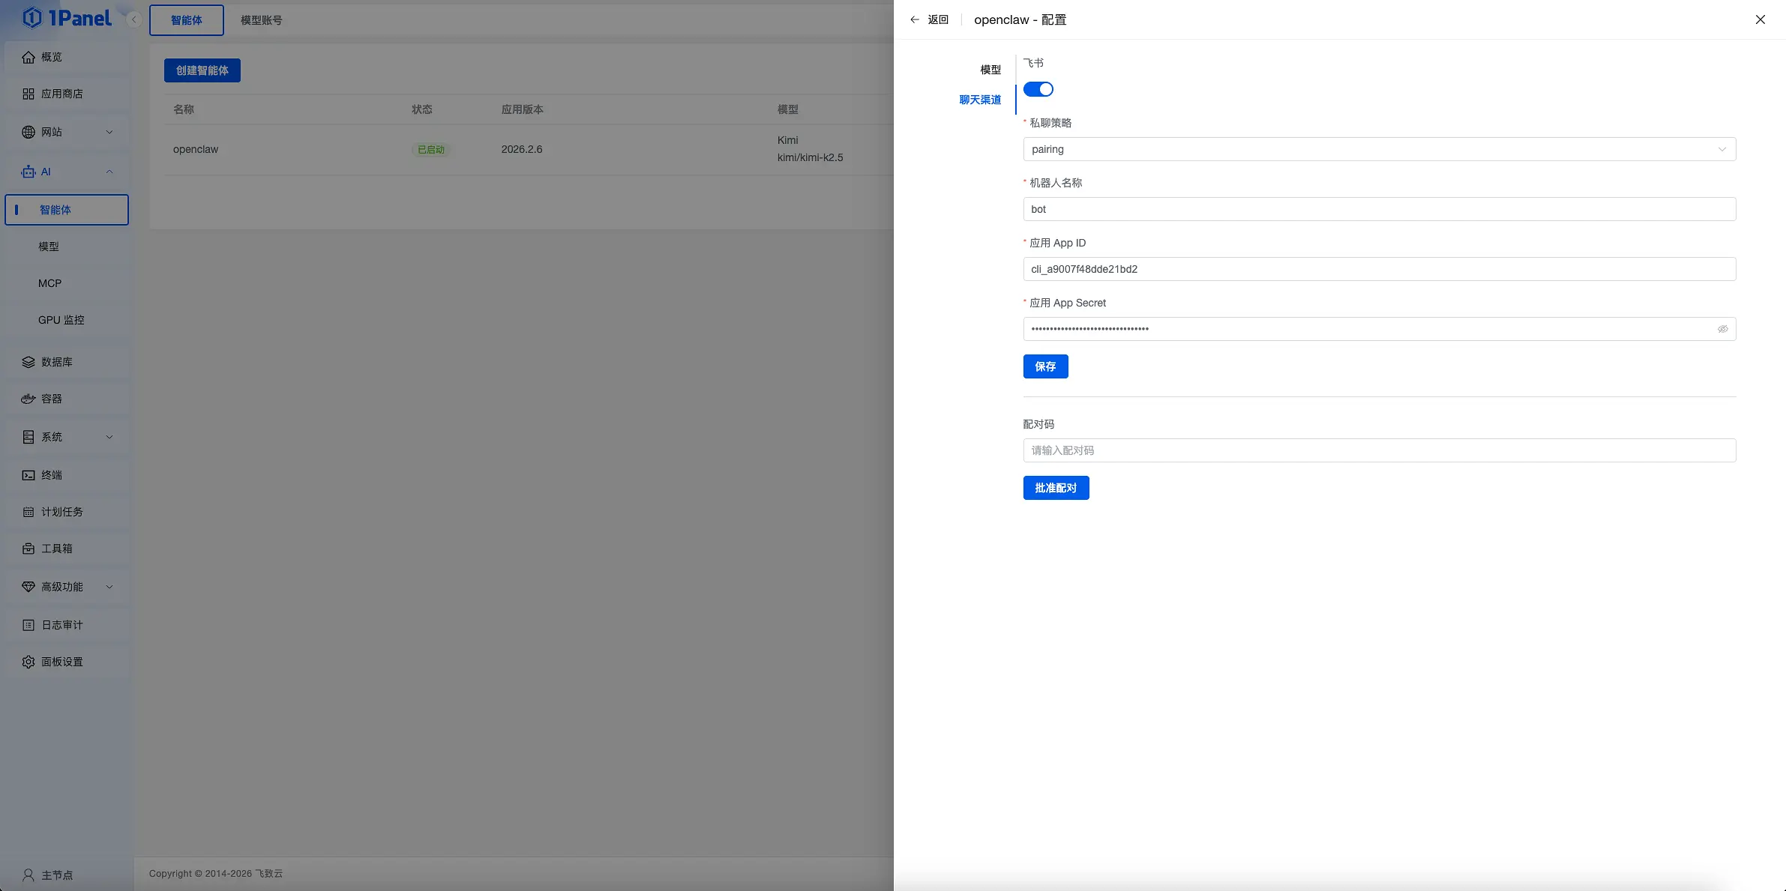Screen dimensions: 1786x891
Task: Open the Toolbox icon in sidebar
Action: [x=28, y=549]
